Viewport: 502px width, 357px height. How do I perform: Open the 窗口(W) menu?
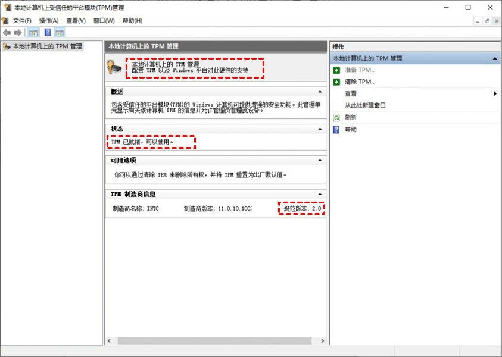(104, 21)
